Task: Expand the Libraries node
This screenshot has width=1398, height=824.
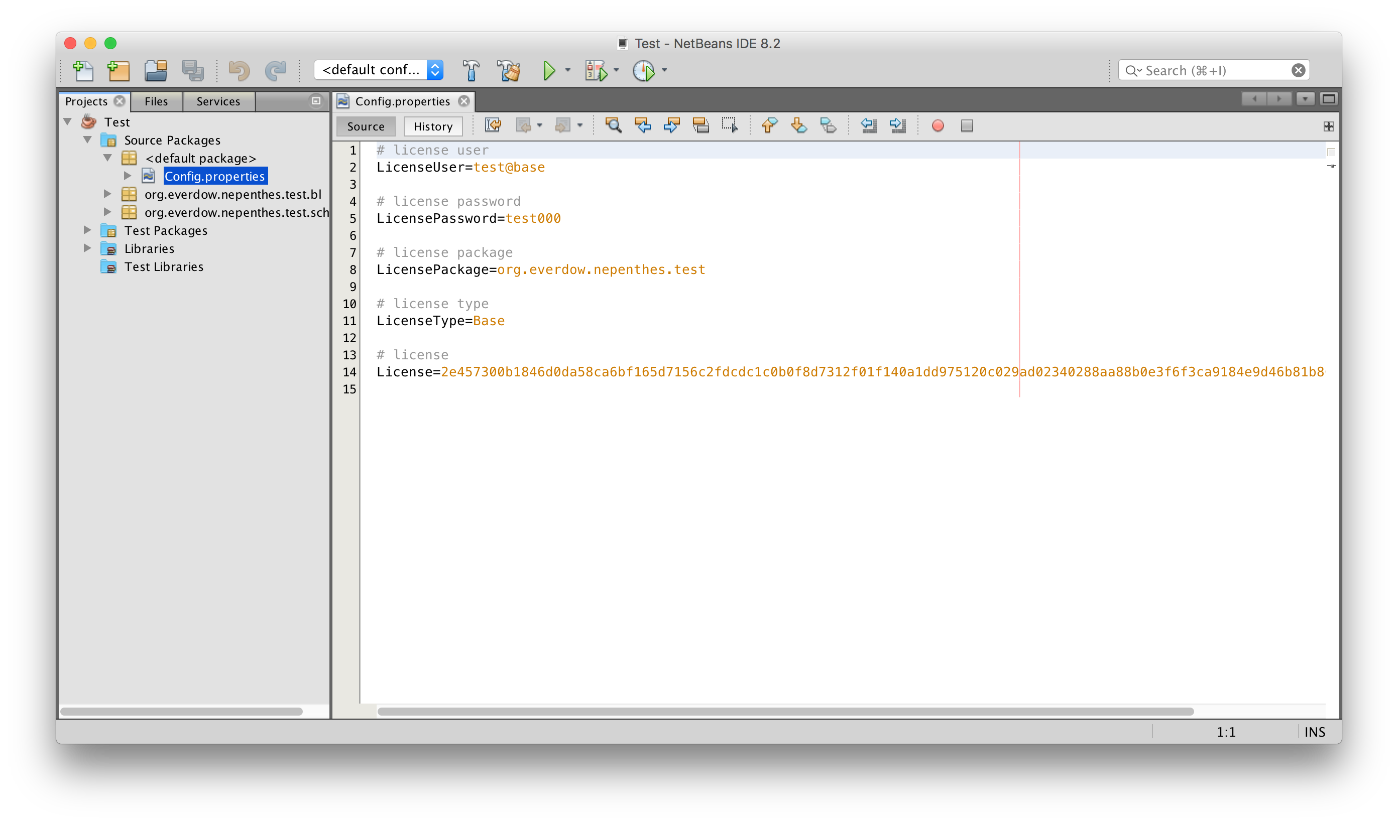Action: pos(88,247)
